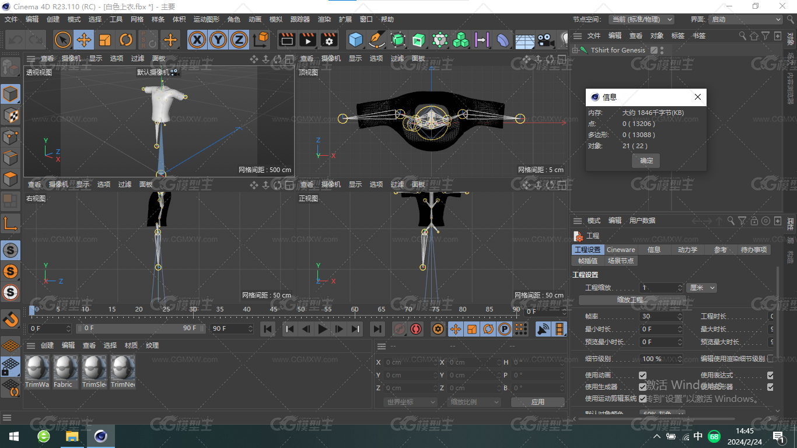
Task: Play the animation forward
Action: (323, 329)
